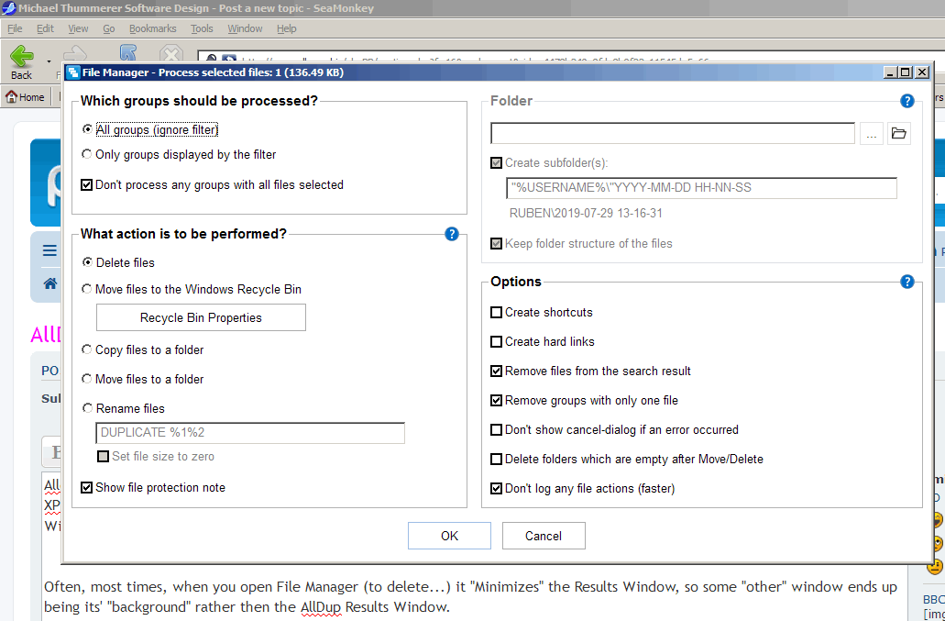Enable the Create shortcuts checkbox
The height and width of the screenshot is (621, 945).
coord(497,313)
